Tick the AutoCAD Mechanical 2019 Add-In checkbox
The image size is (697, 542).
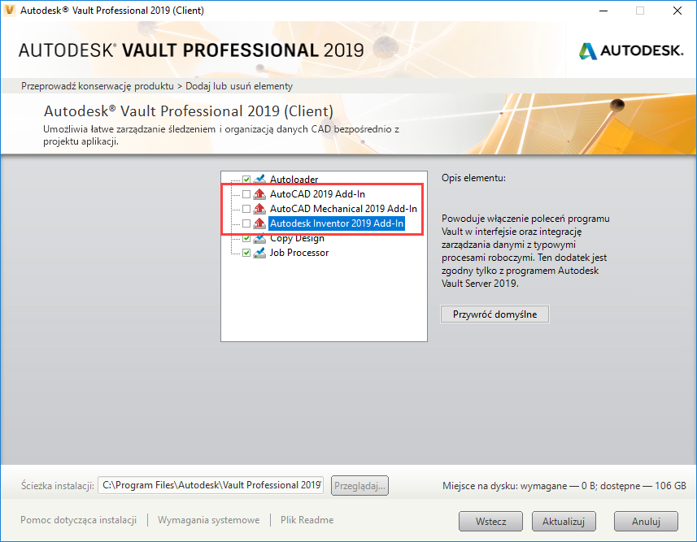(x=246, y=209)
